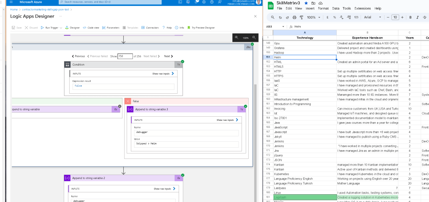This screenshot has height=202, width=429.
Task: Open Edit menu in Sheets
Action: pos(289,8)
